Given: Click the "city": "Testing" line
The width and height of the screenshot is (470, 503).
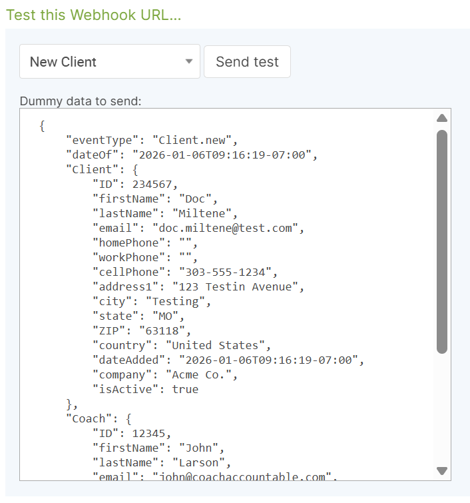Looking at the screenshot, I should (x=152, y=302).
